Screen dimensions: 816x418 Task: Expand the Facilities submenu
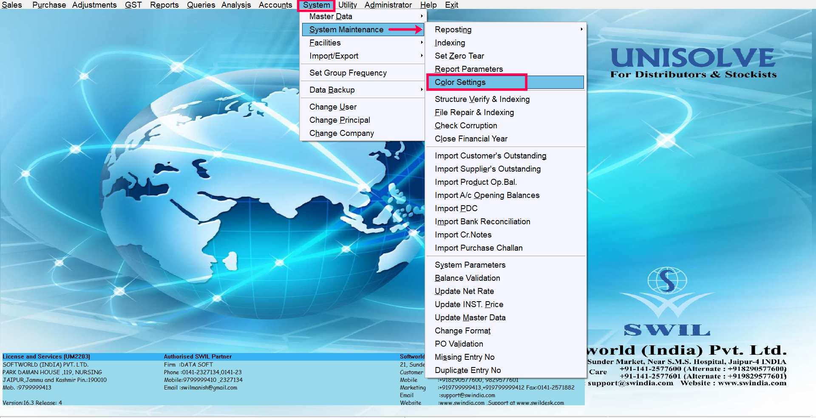point(363,43)
